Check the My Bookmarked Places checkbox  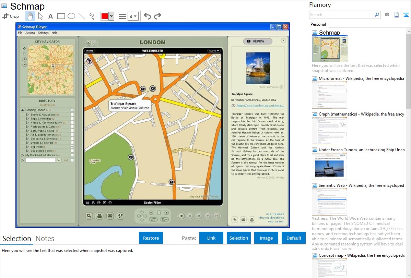72,155
